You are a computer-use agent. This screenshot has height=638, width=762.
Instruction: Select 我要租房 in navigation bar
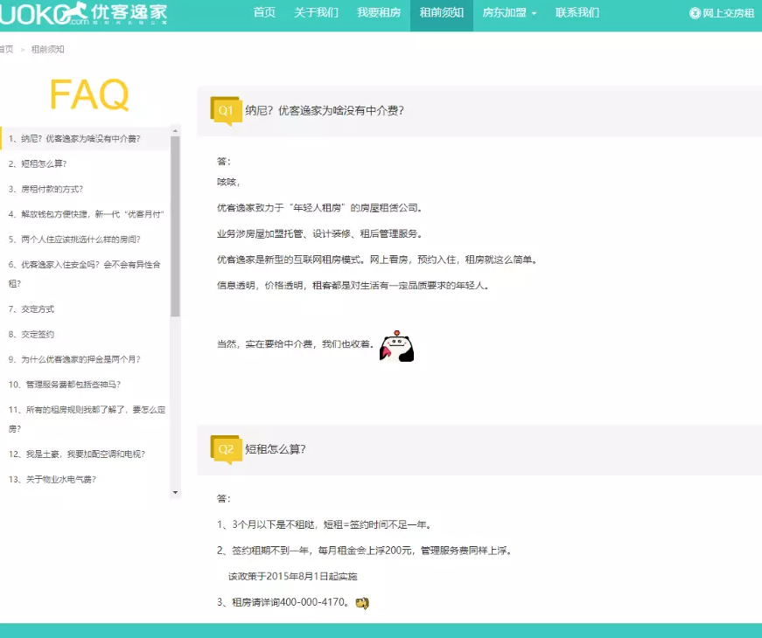click(379, 13)
